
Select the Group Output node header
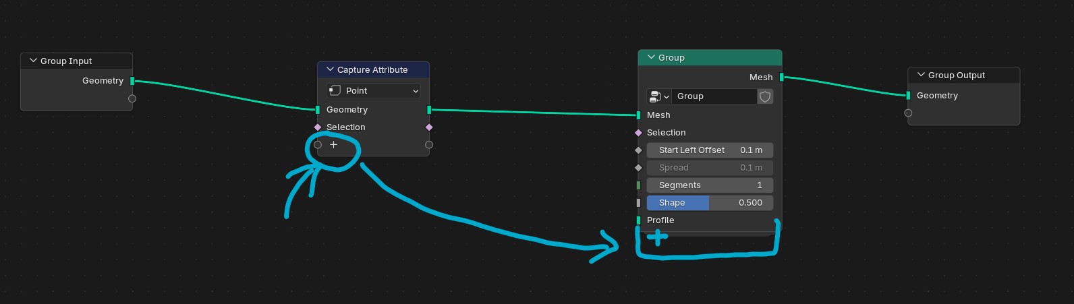tap(964, 75)
